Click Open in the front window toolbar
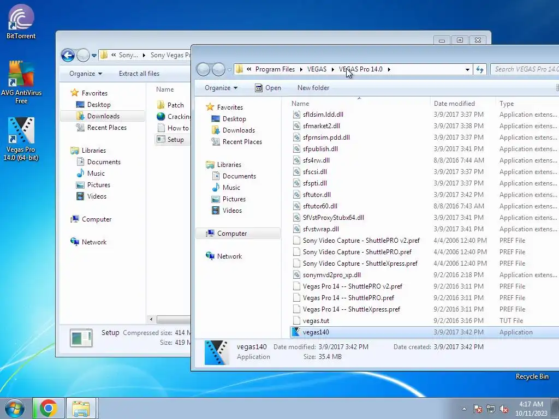This screenshot has width=559, height=419. tap(268, 88)
